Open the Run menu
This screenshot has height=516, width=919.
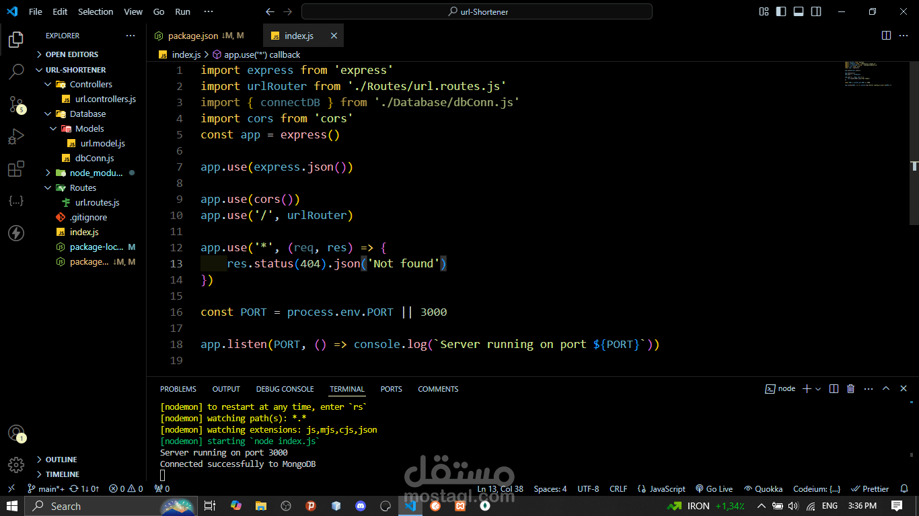click(x=182, y=11)
